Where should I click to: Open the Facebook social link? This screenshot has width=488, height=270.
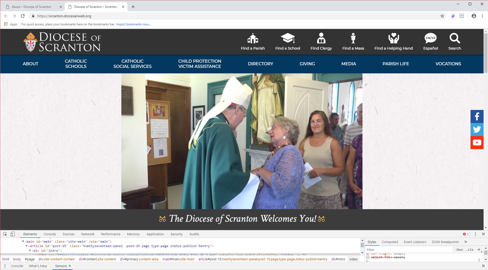[x=477, y=116]
